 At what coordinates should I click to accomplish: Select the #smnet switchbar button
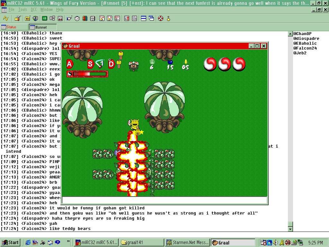point(43,27)
